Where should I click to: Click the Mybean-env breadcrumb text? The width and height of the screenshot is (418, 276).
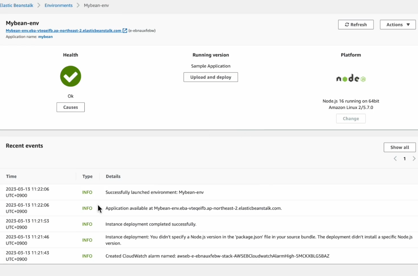point(97,6)
